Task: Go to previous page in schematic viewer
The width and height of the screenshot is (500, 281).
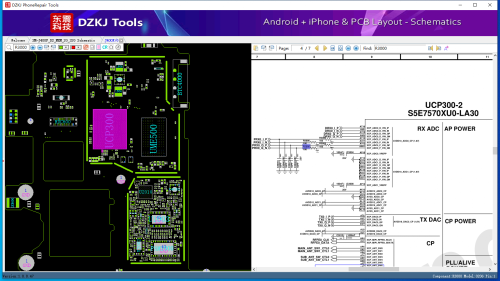Action: 317,48
